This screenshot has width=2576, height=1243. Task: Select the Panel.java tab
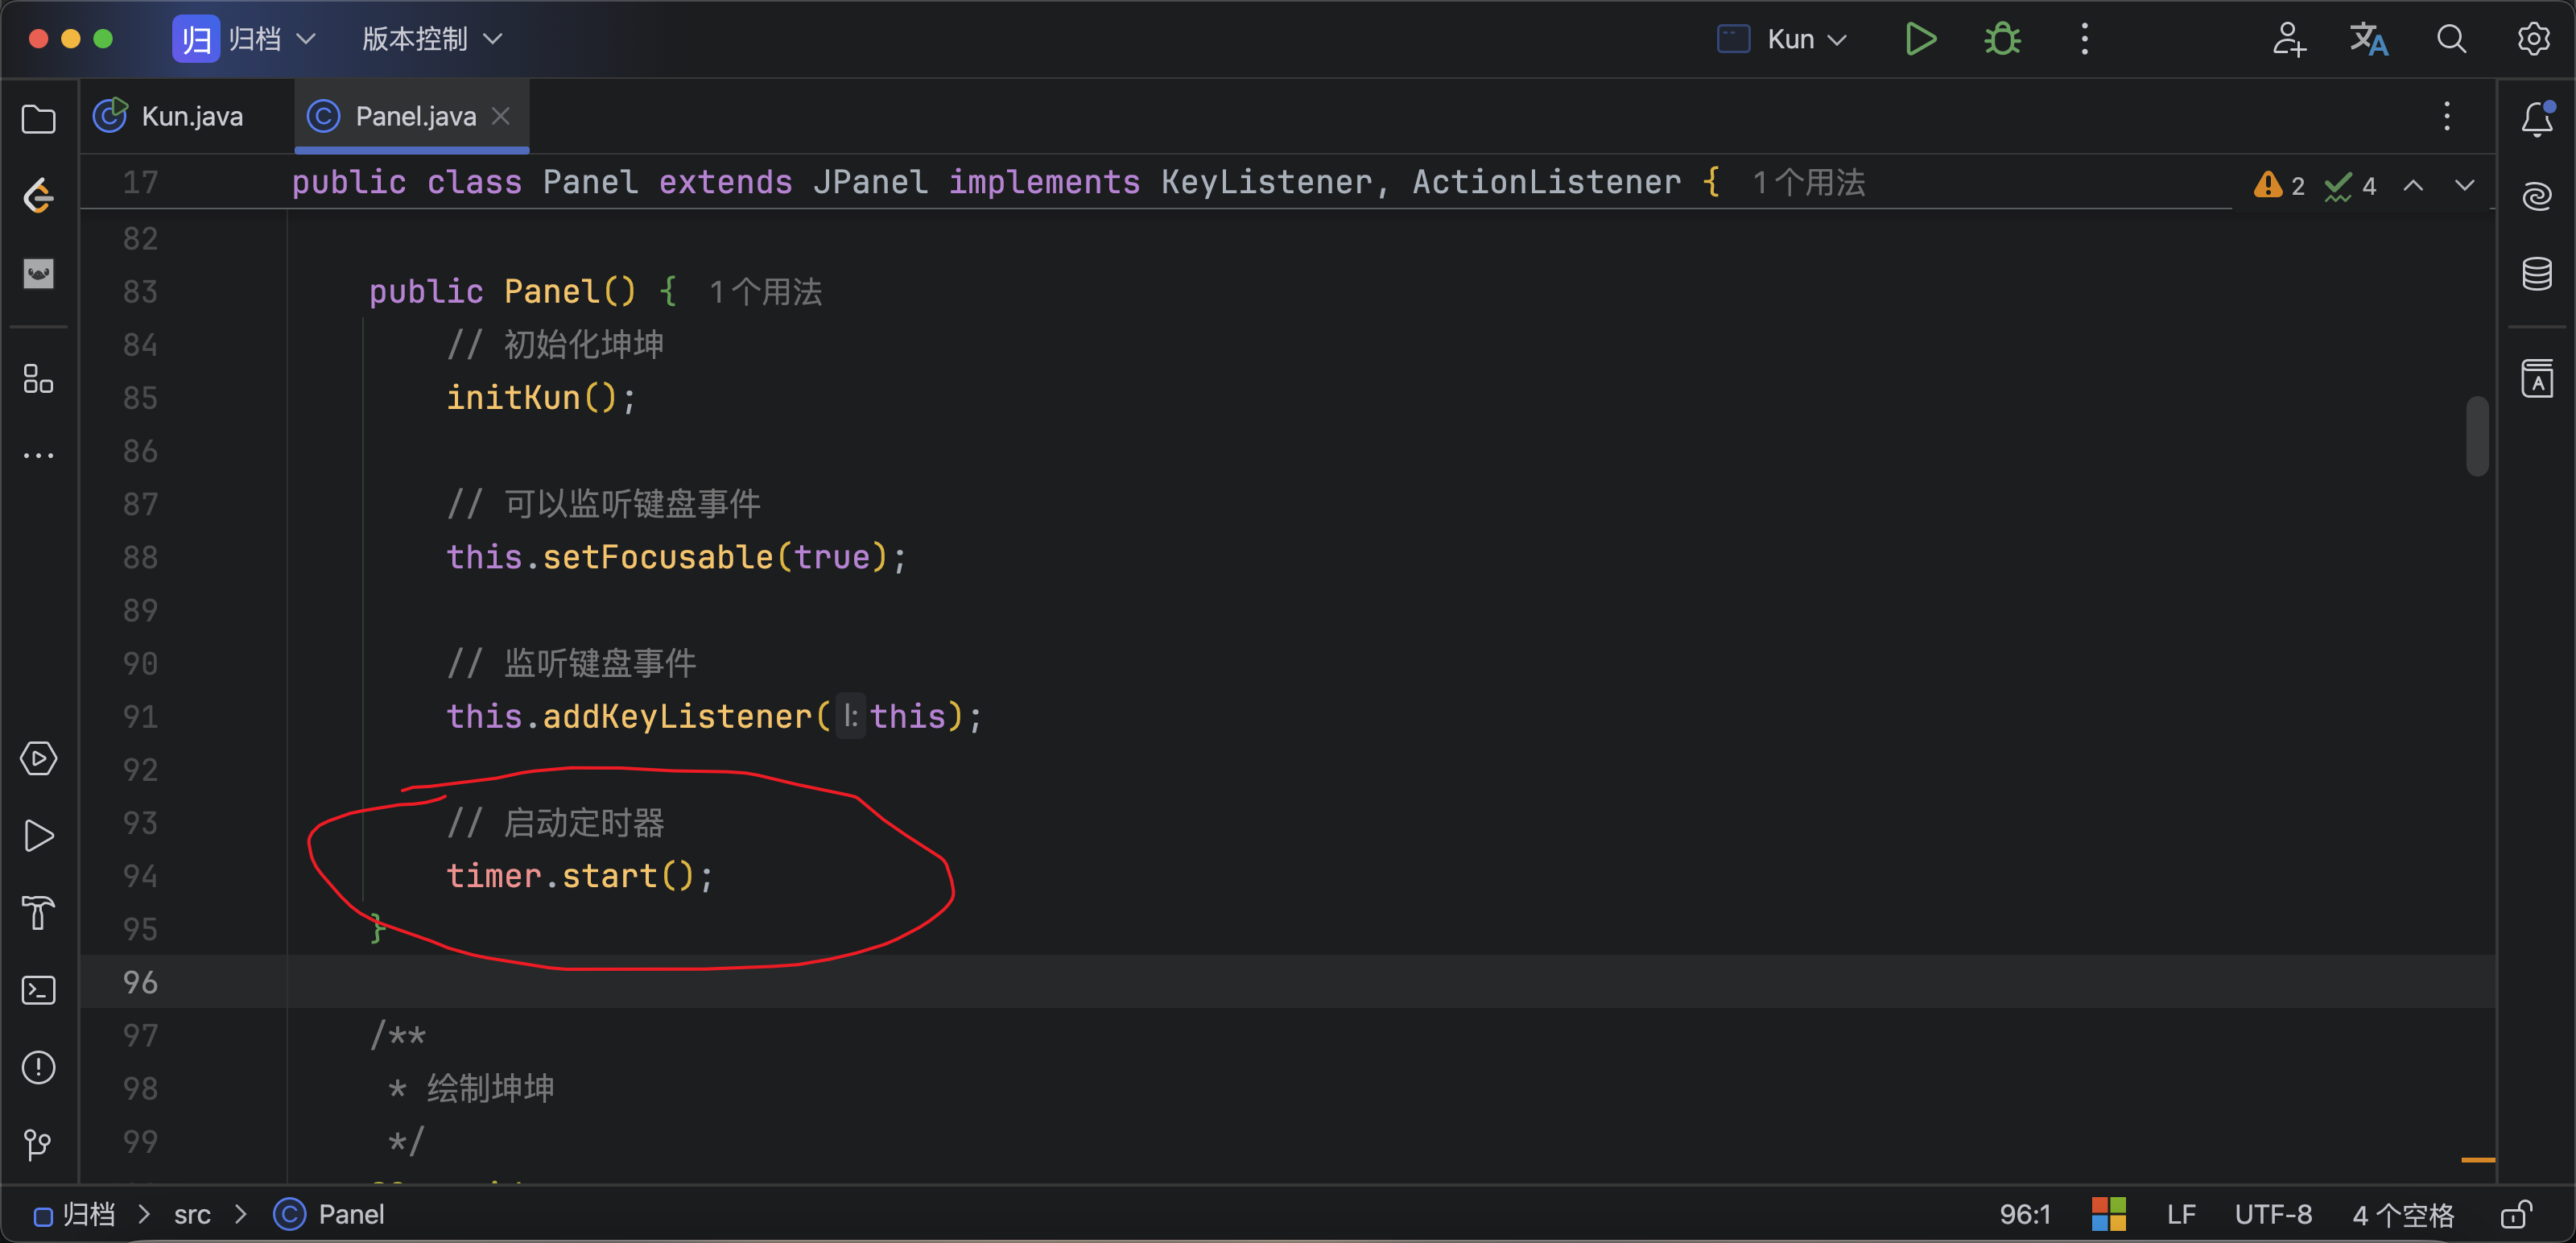coord(412,116)
